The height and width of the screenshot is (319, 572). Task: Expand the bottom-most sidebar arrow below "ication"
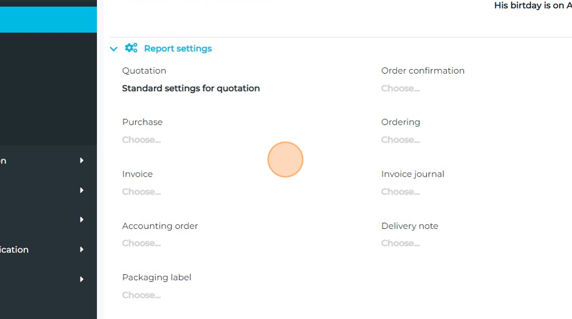[x=81, y=280]
